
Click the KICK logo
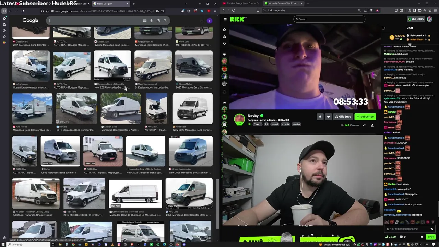[x=237, y=19]
